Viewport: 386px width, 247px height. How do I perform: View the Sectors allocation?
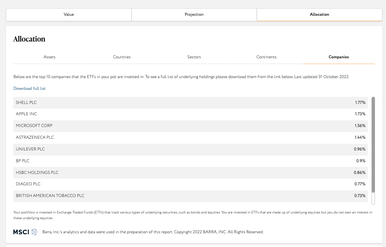pos(194,57)
